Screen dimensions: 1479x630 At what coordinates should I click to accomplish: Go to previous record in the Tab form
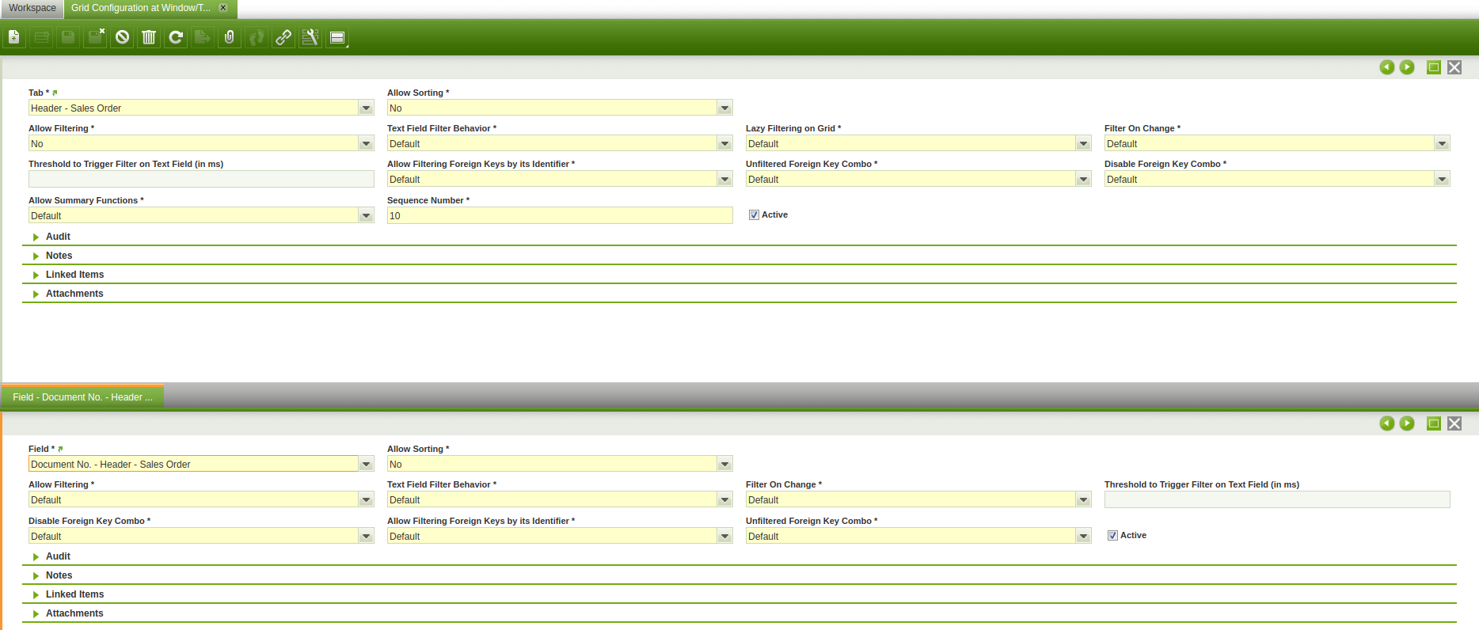(x=1387, y=67)
